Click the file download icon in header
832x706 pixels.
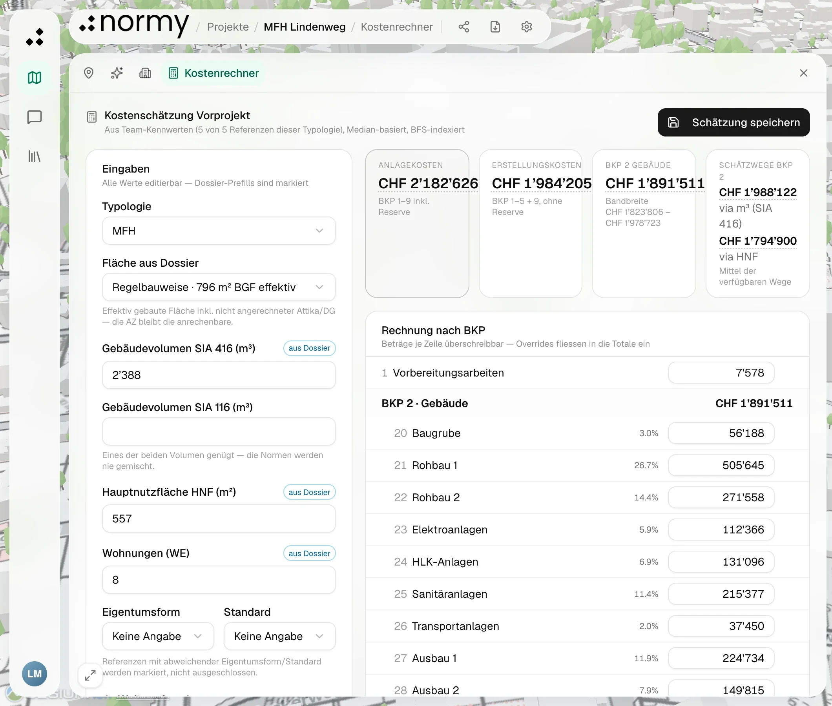coord(495,27)
